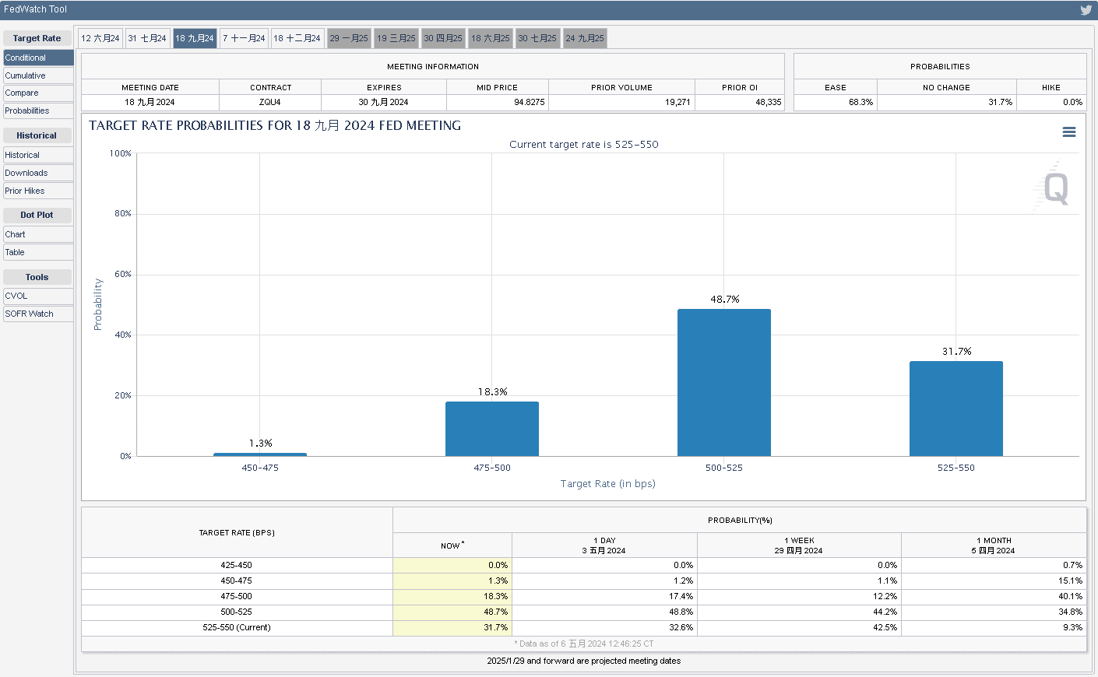Open the Downloads sidebar item
This screenshot has height=677, width=1098.
point(38,173)
